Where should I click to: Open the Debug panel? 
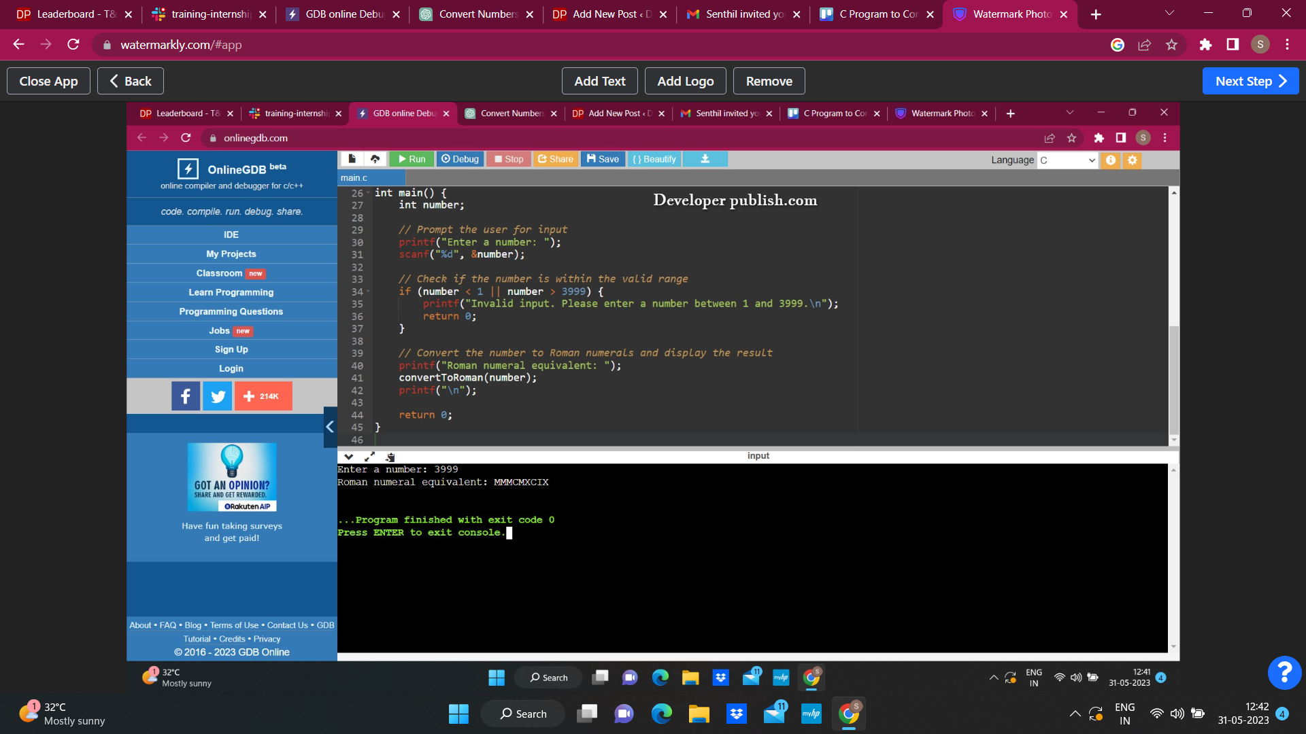(x=461, y=160)
